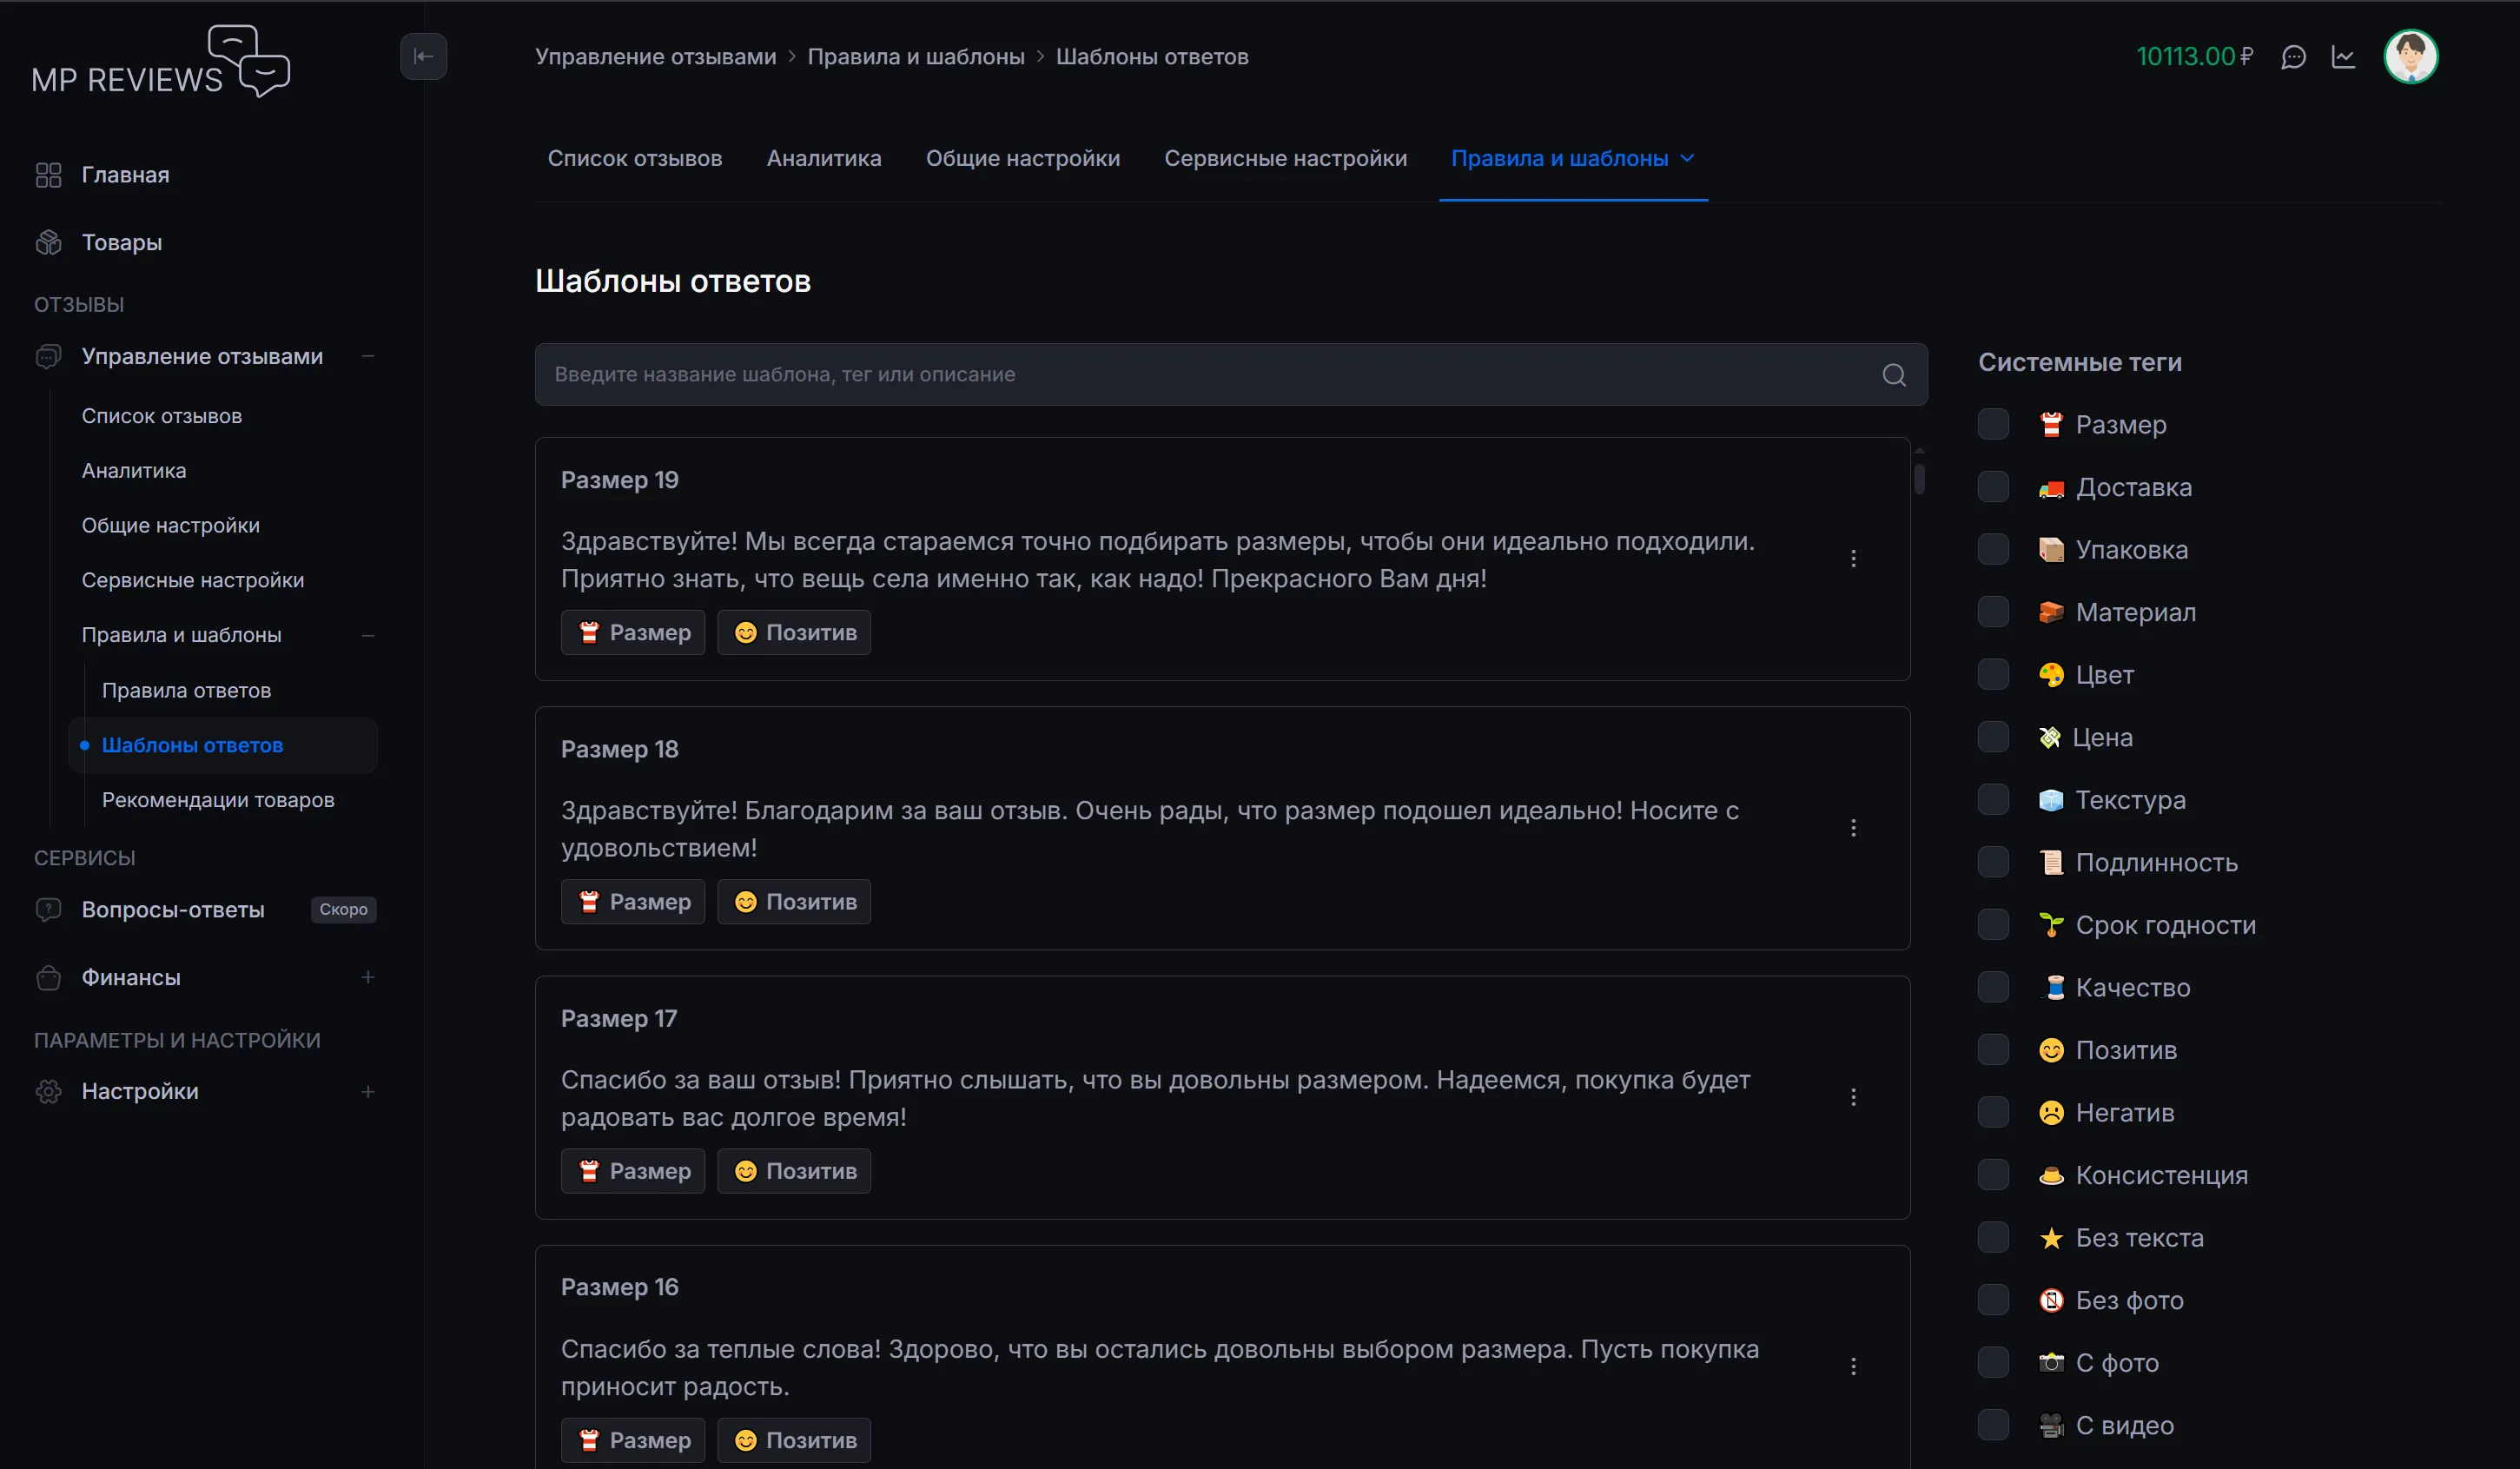
Task: Open the chat support icon top right
Action: point(2293,57)
